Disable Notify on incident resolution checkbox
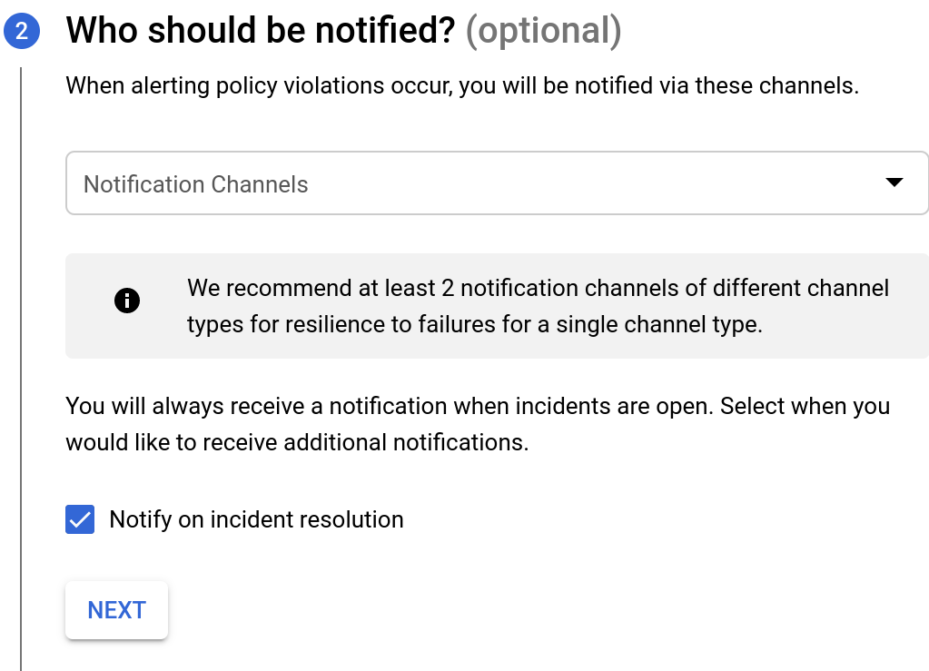The height and width of the screenshot is (671, 929). tap(80, 519)
